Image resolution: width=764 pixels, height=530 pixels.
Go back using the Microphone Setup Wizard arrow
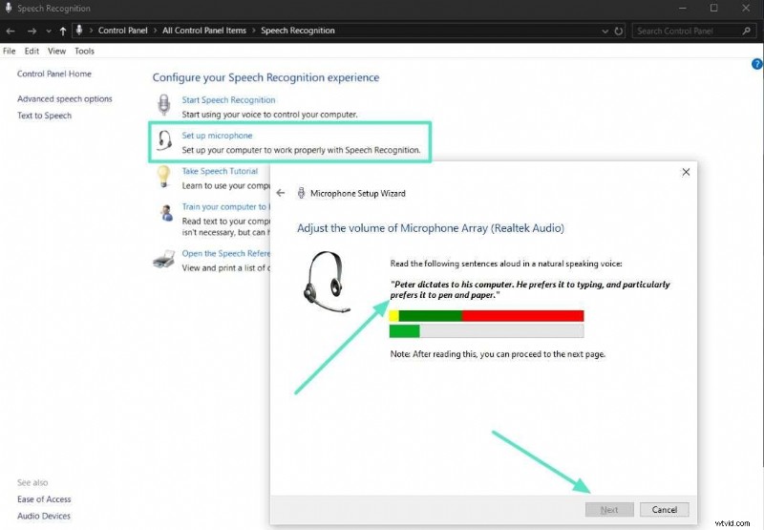click(x=281, y=193)
